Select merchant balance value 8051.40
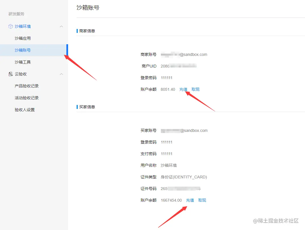Image resolution: width=305 pixels, height=230 pixels. (168, 89)
